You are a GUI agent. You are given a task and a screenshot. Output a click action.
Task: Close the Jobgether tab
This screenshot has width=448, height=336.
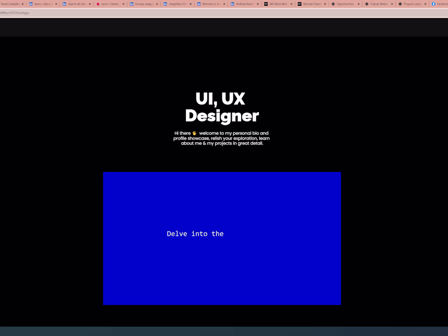(191, 4)
